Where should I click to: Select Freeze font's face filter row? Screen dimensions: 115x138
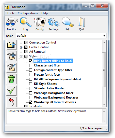[47, 75]
